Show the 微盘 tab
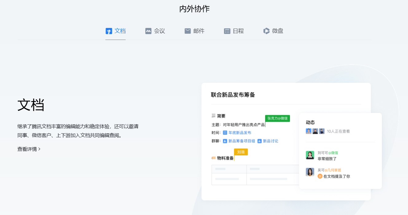 (273, 31)
